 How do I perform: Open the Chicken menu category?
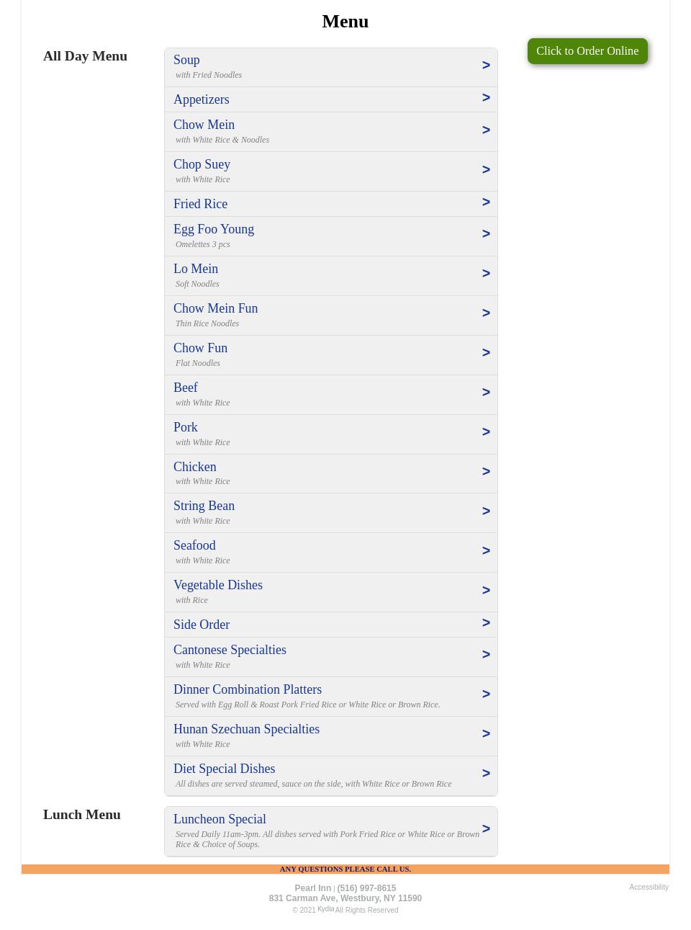194,467
